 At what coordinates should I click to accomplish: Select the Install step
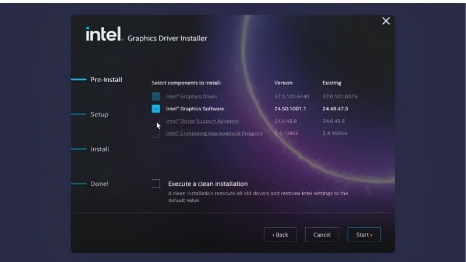tap(100, 149)
